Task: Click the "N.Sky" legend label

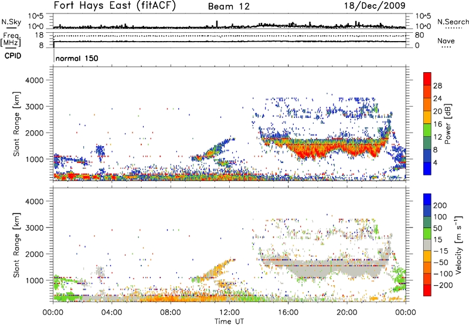Action: pyautogui.click(x=11, y=22)
